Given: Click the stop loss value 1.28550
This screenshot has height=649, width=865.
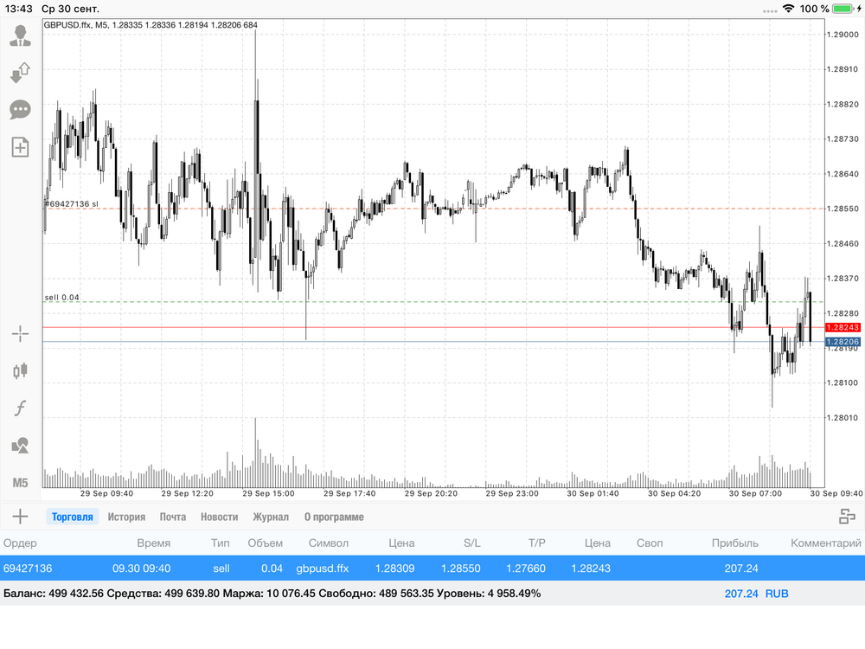Looking at the screenshot, I should coord(461,569).
